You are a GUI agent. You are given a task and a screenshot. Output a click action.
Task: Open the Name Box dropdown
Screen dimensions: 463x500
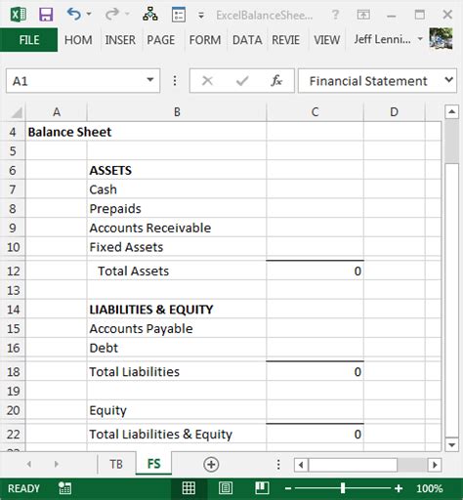click(x=150, y=80)
